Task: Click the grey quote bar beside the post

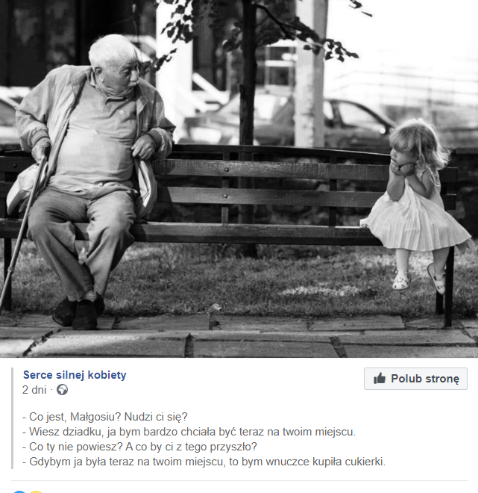Action: [x=13, y=418]
